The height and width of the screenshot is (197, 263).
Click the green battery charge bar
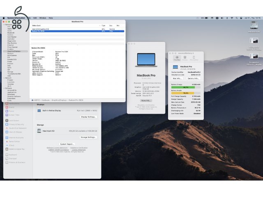pos(186,87)
